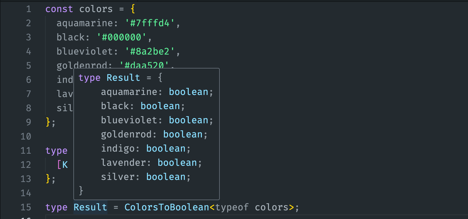Click the '#7fffd4' aquamarine color string
The width and height of the screenshot is (468, 219).
point(150,23)
